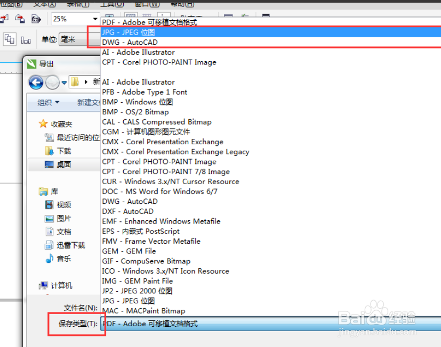Open the recent locations arrow beside forward button
441x347 pixels.
(x=64, y=82)
